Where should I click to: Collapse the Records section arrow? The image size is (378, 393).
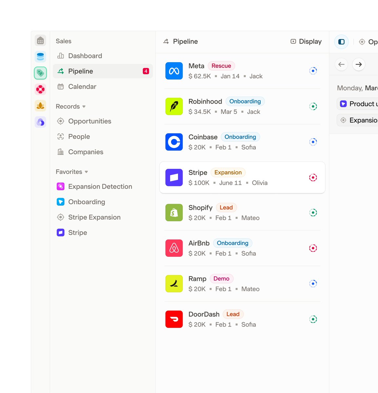point(84,107)
